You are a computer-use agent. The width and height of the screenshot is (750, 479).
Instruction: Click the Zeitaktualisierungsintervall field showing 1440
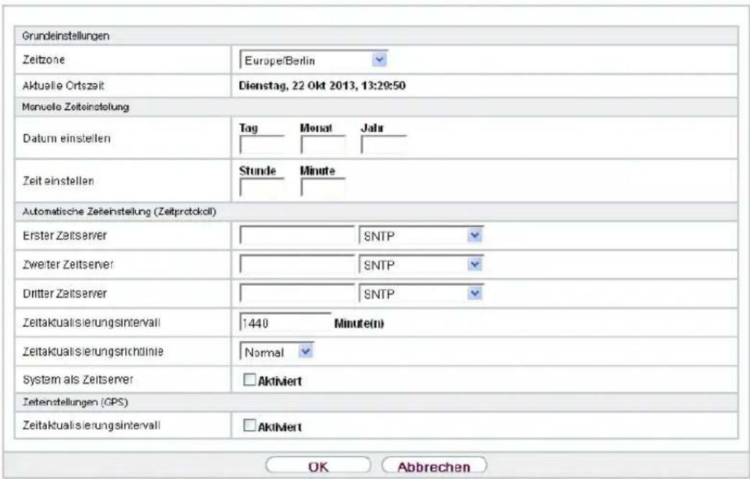[285, 323]
